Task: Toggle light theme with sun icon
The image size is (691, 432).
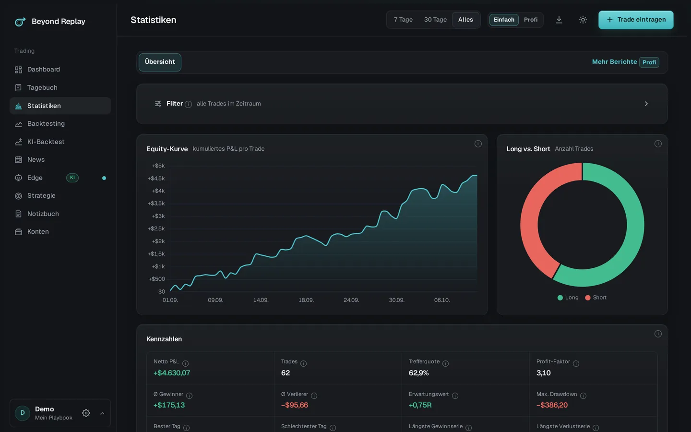Action: tap(583, 20)
